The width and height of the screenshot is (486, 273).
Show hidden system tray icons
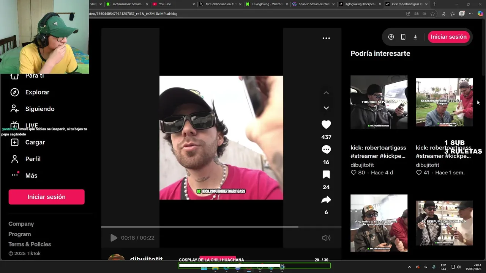(409, 267)
